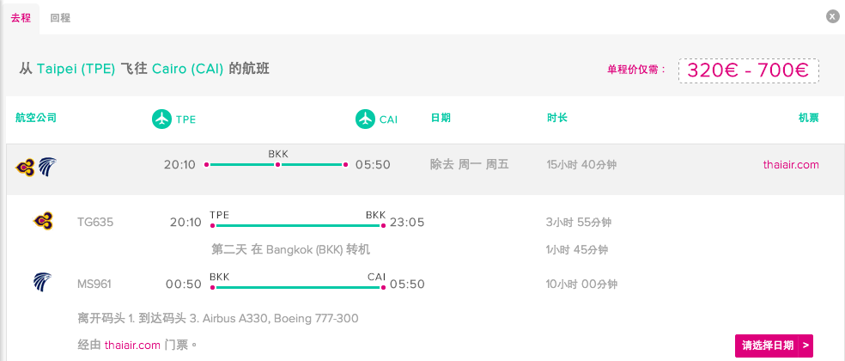Viewport: 845px width, 361px height.
Task: Click the Taipei (TPE) origin link
Action: [x=76, y=69]
